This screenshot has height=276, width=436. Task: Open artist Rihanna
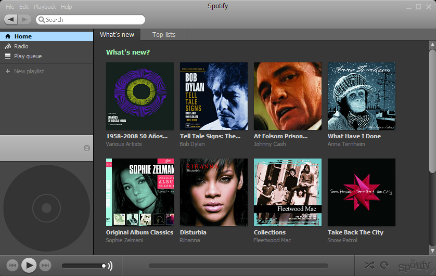189,240
